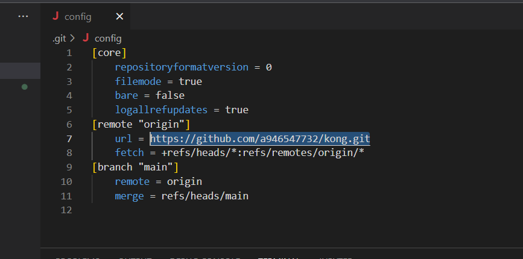Screen dimensions: 523x259
Task: Click the green modified dot in the sidebar
Action: pos(25,87)
